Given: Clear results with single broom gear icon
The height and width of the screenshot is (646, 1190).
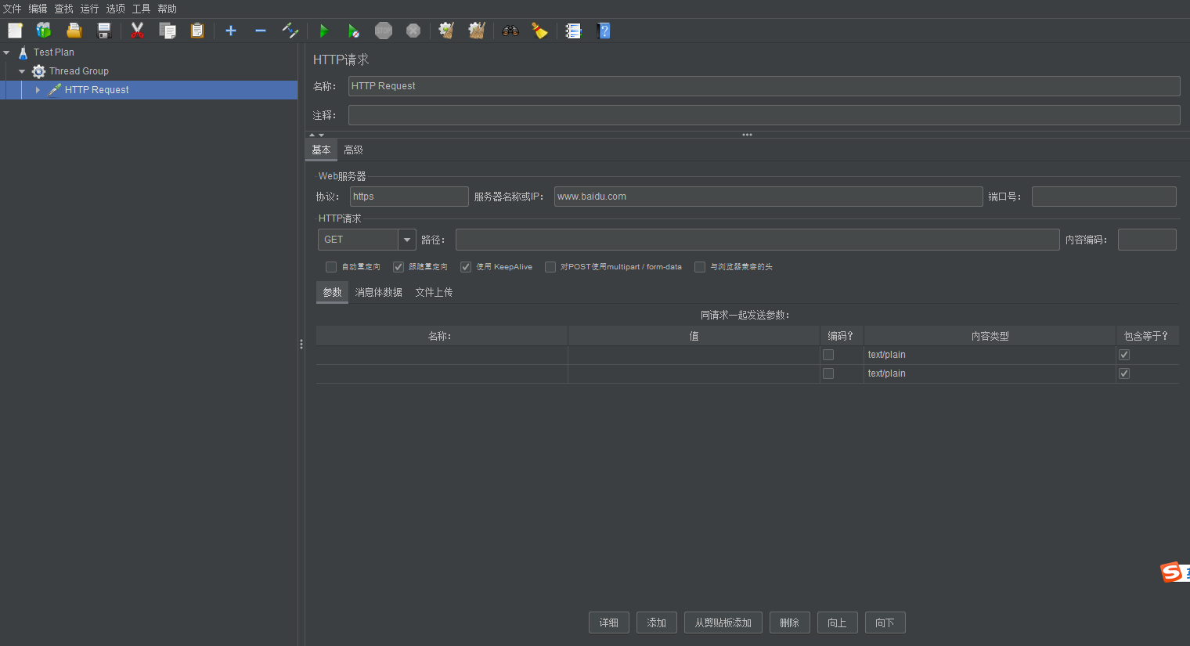Looking at the screenshot, I should point(446,31).
